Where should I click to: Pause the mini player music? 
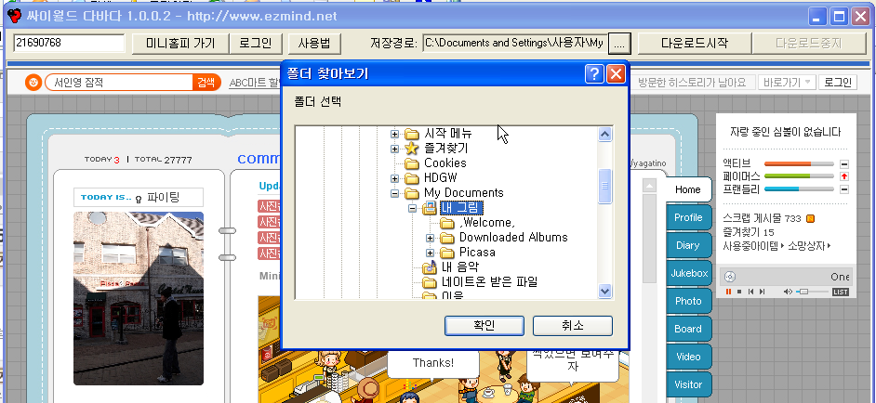[728, 292]
